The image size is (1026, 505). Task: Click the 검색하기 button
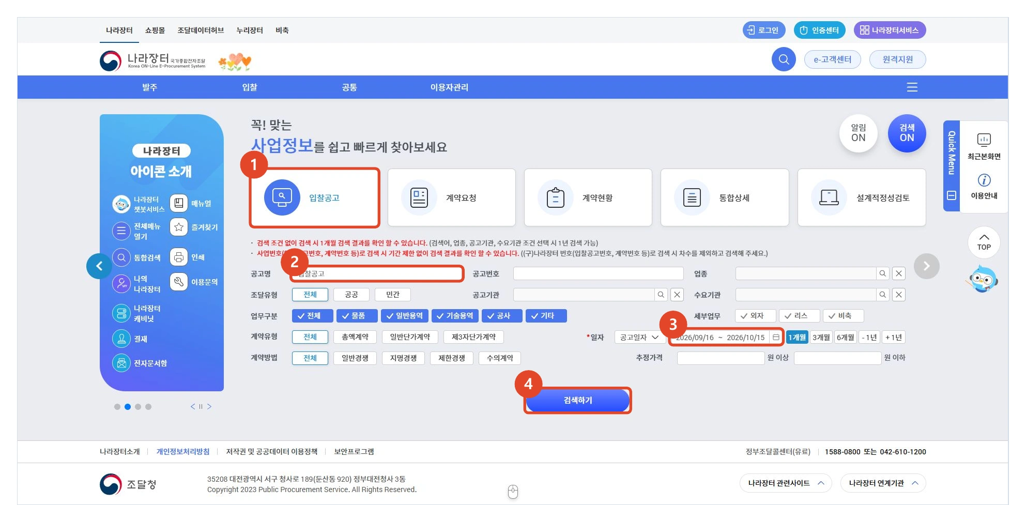pos(578,401)
